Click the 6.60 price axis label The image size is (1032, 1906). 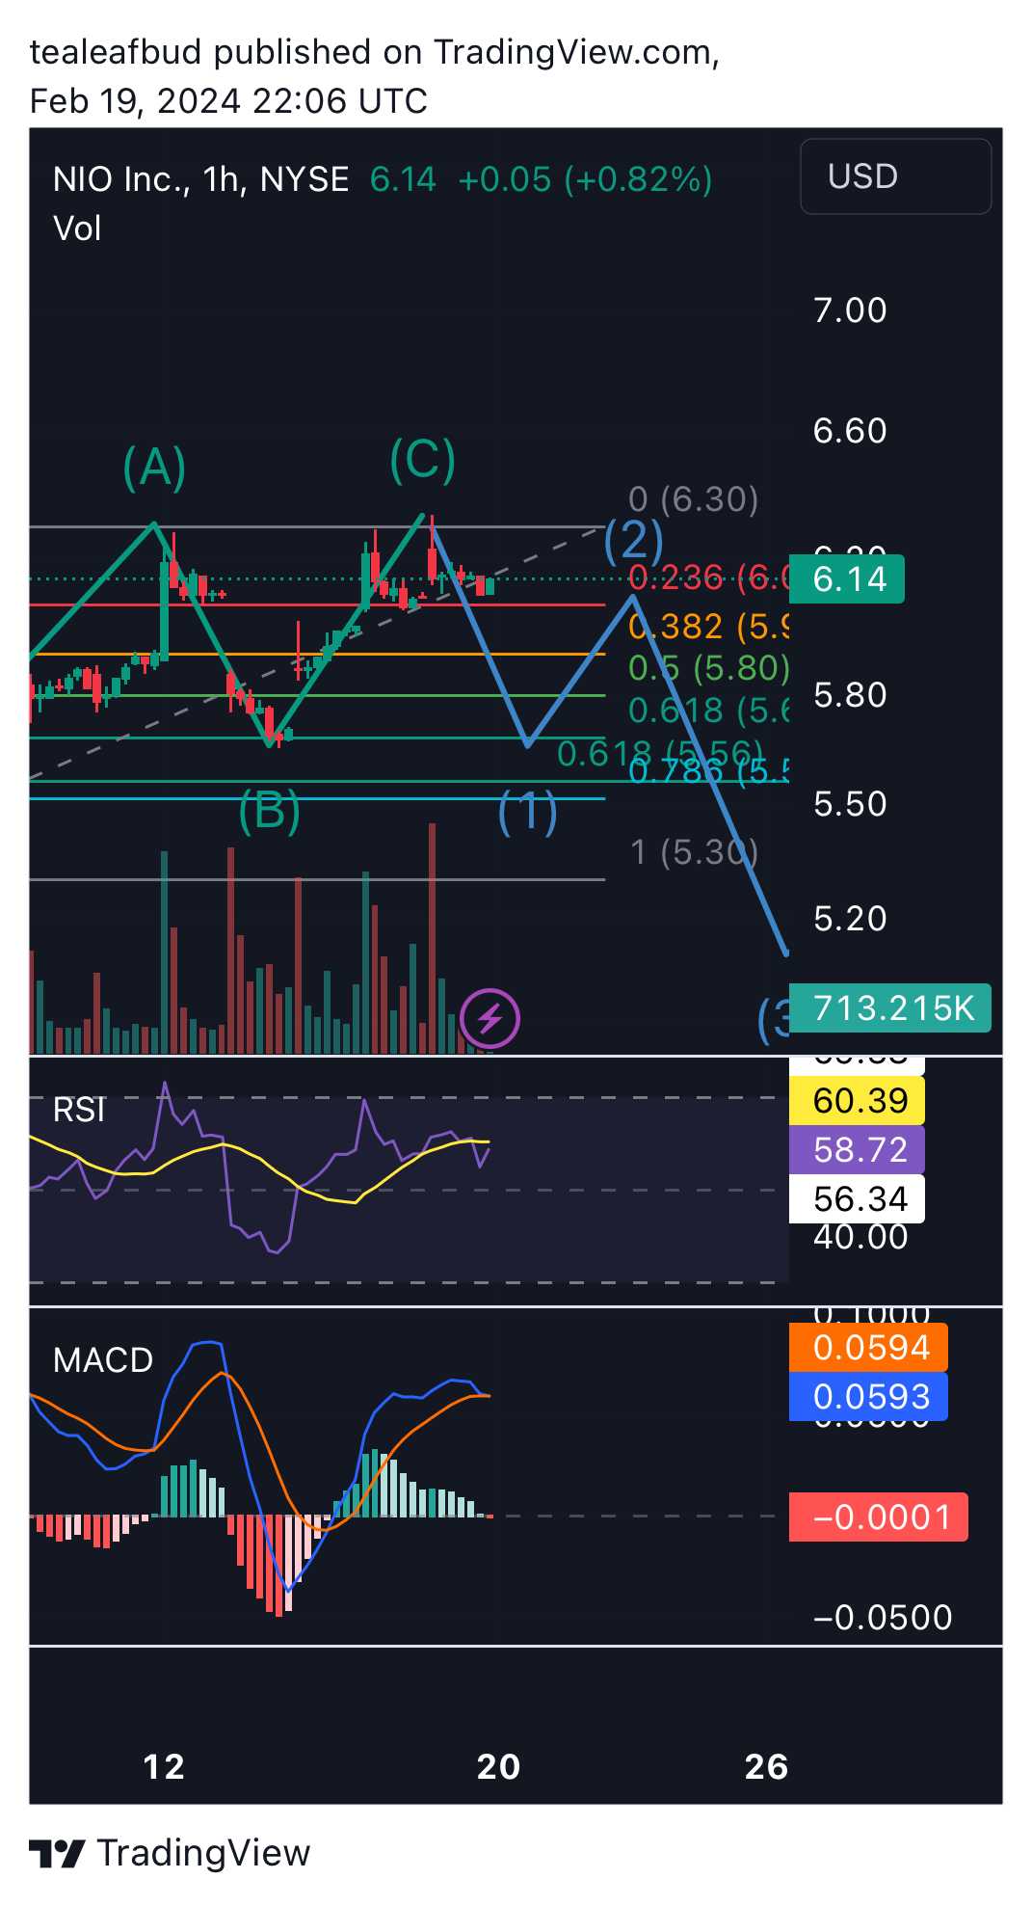point(850,431)
